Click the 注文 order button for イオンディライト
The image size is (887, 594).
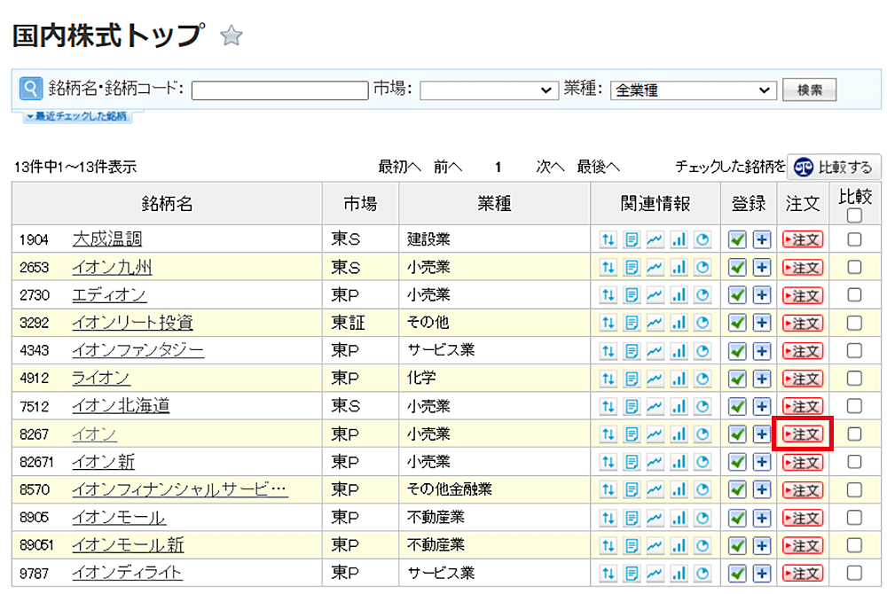click(803, 573)
